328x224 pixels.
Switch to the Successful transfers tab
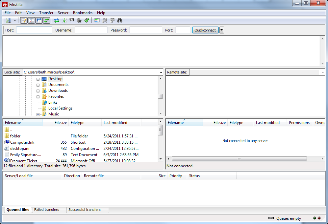[x=88, y=210]
